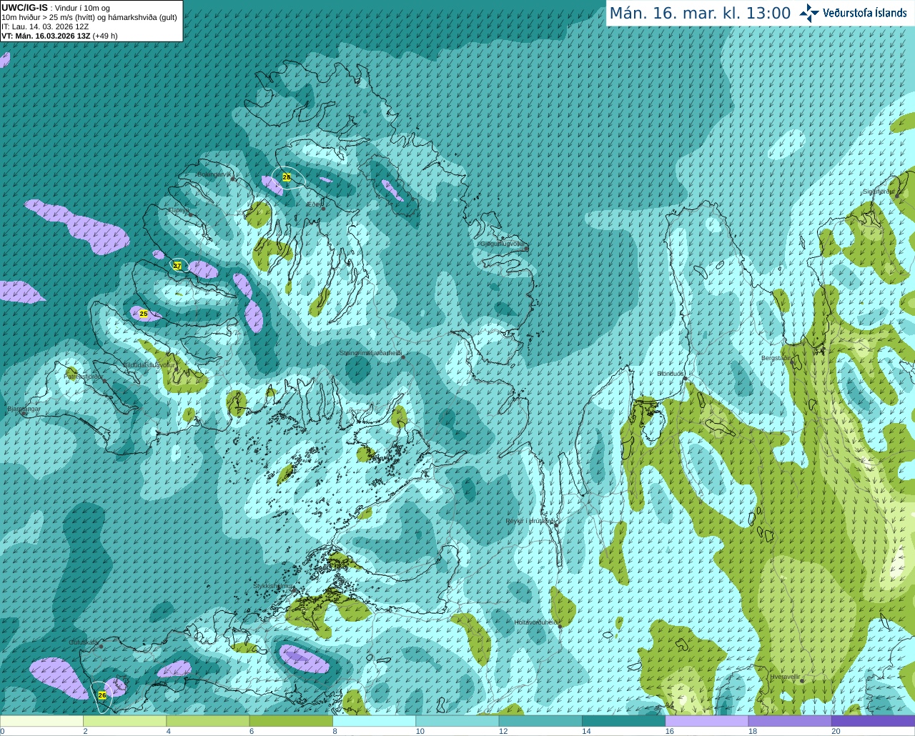Select the 0–2 m/s legend color
915x736 pixels.
pyautogui.click(x=41, y=721)
